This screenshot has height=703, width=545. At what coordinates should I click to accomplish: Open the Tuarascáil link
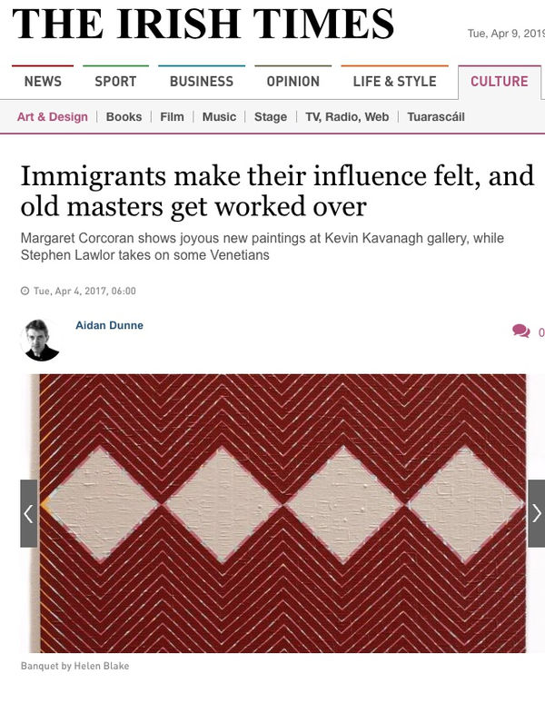tap(436, 116)
